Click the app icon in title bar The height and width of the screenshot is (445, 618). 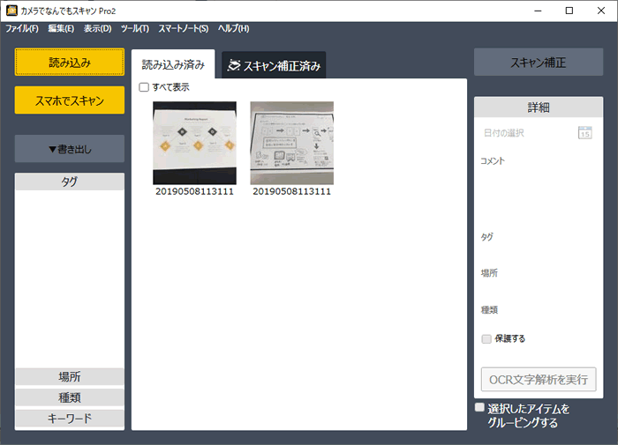[11, 11]
